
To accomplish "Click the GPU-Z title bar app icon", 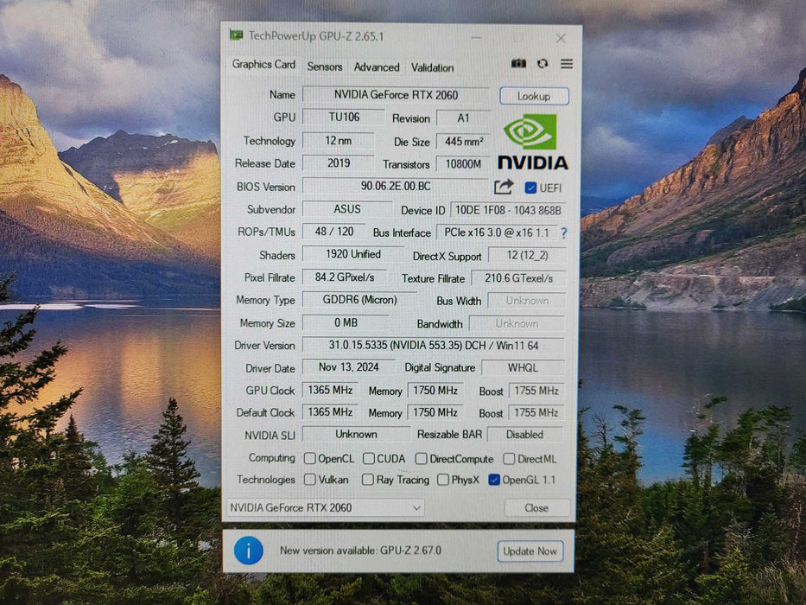I will coord(237,35).
